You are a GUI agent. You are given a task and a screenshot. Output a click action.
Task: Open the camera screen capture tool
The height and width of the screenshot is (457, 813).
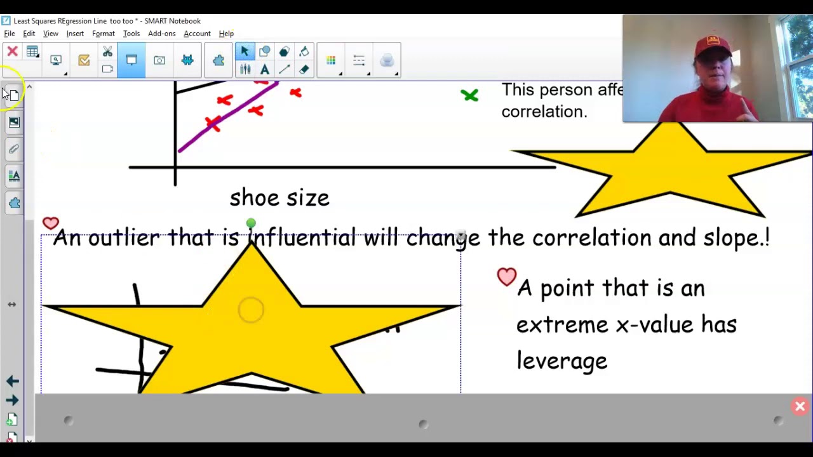tap(159, 60)
